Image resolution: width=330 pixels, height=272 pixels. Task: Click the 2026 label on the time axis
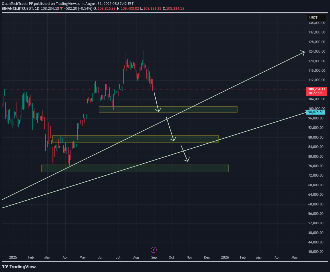click(225, 257)
